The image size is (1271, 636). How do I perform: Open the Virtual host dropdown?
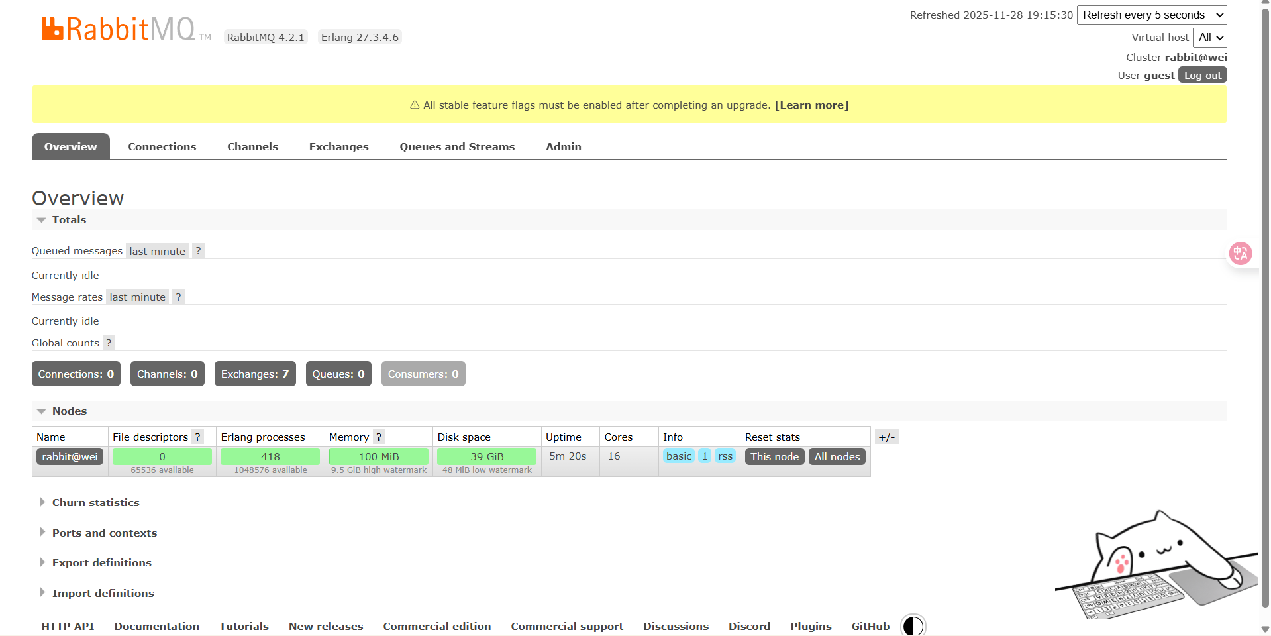(x=1210, y=38)
